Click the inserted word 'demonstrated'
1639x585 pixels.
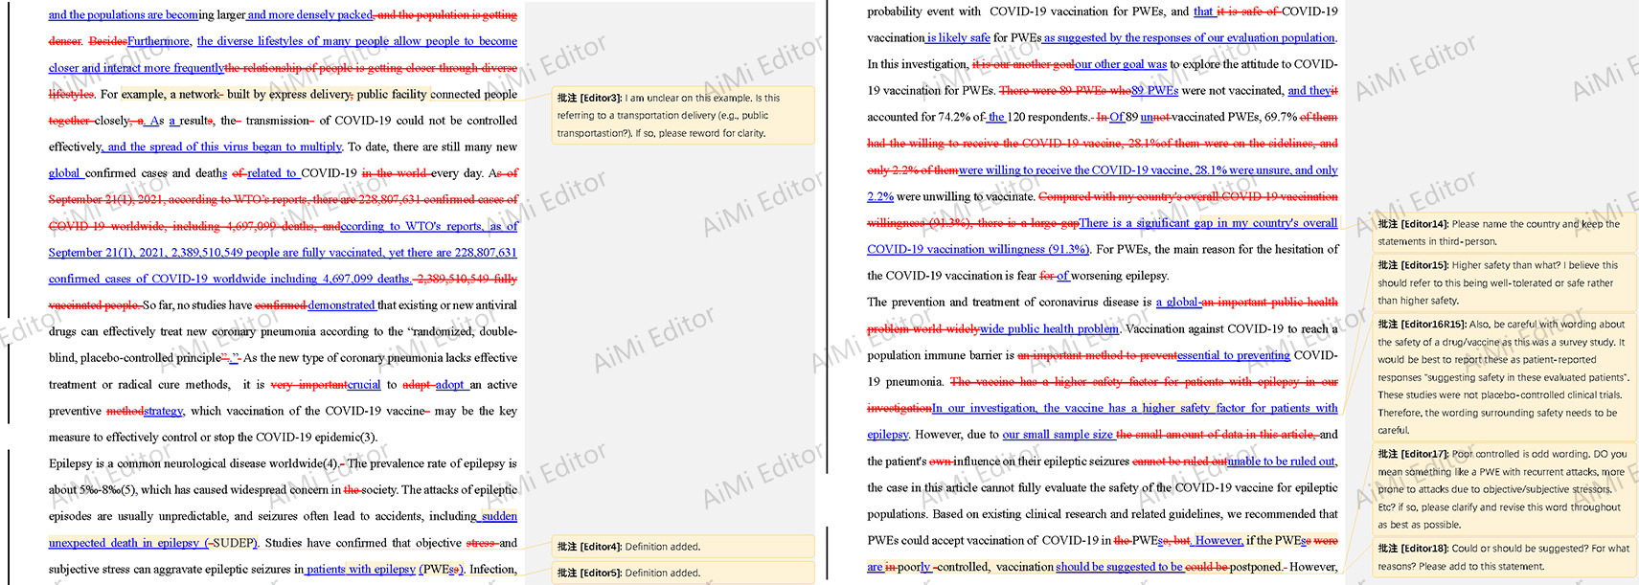341,305
